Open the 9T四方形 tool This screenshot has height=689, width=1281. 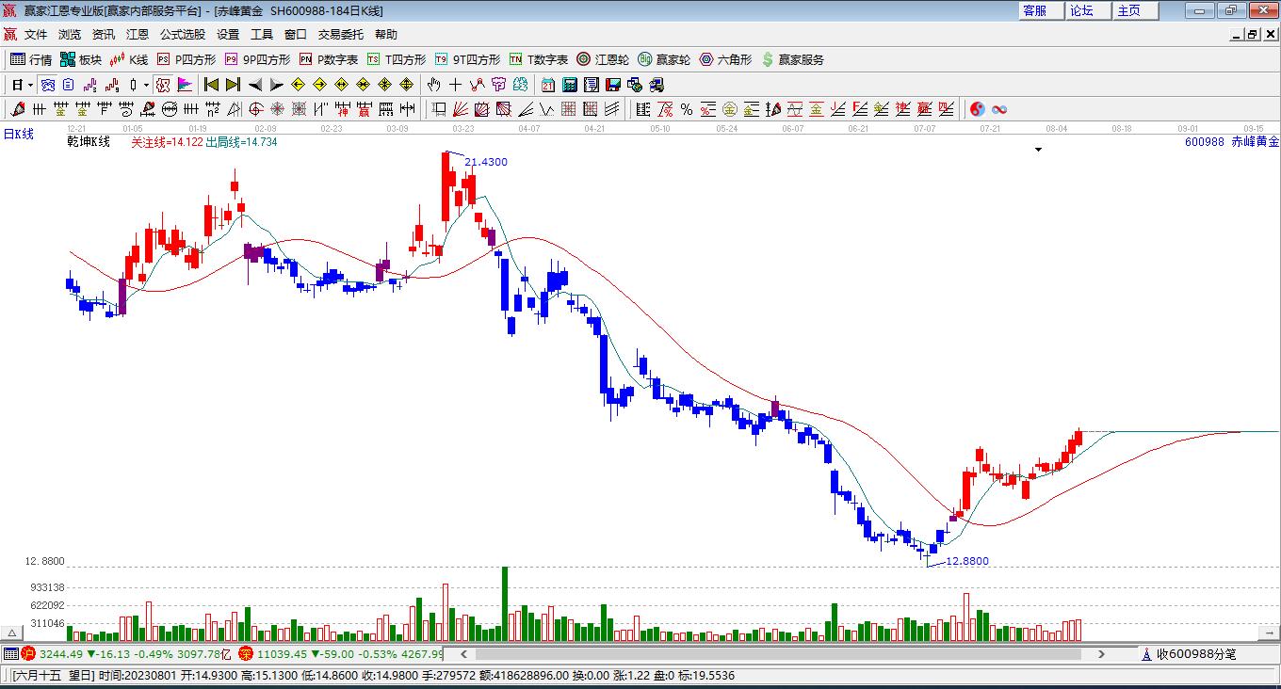[467, 59]
